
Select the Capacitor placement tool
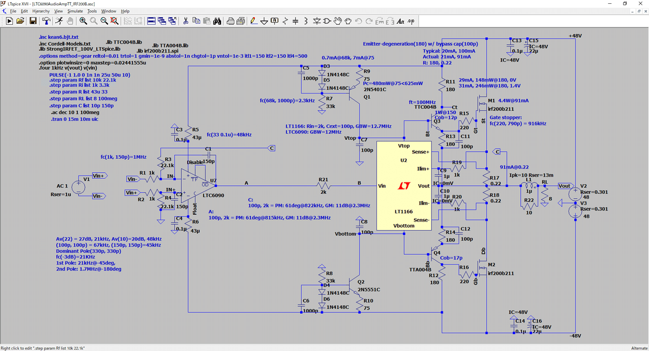pos(295,21)
